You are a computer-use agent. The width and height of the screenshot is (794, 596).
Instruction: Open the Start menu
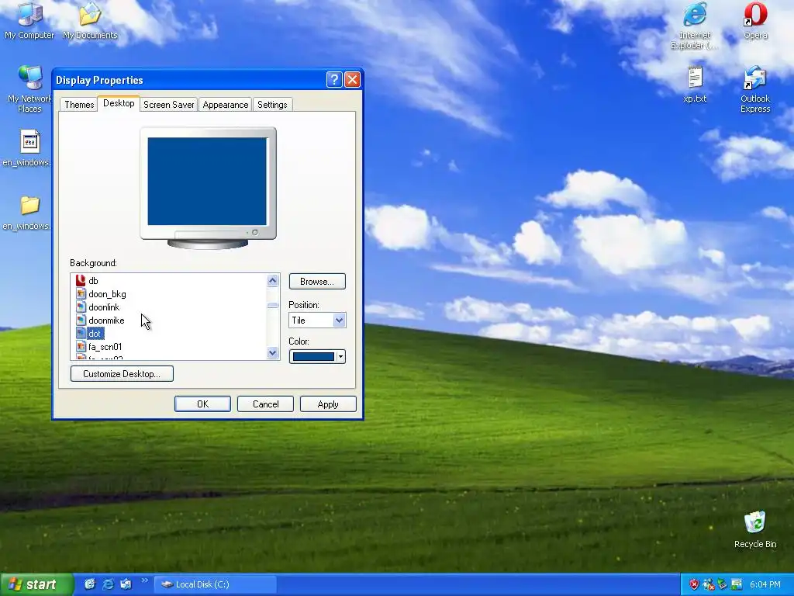pos(36,584)
